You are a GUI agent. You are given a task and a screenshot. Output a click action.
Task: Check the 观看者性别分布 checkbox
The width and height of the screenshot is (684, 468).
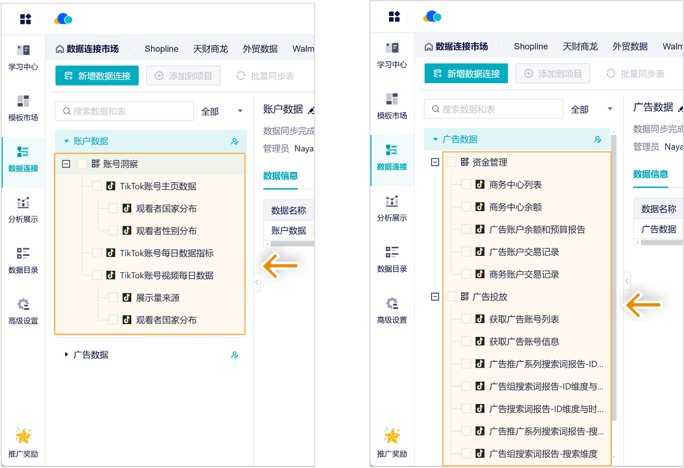click(x=113, y=231)
